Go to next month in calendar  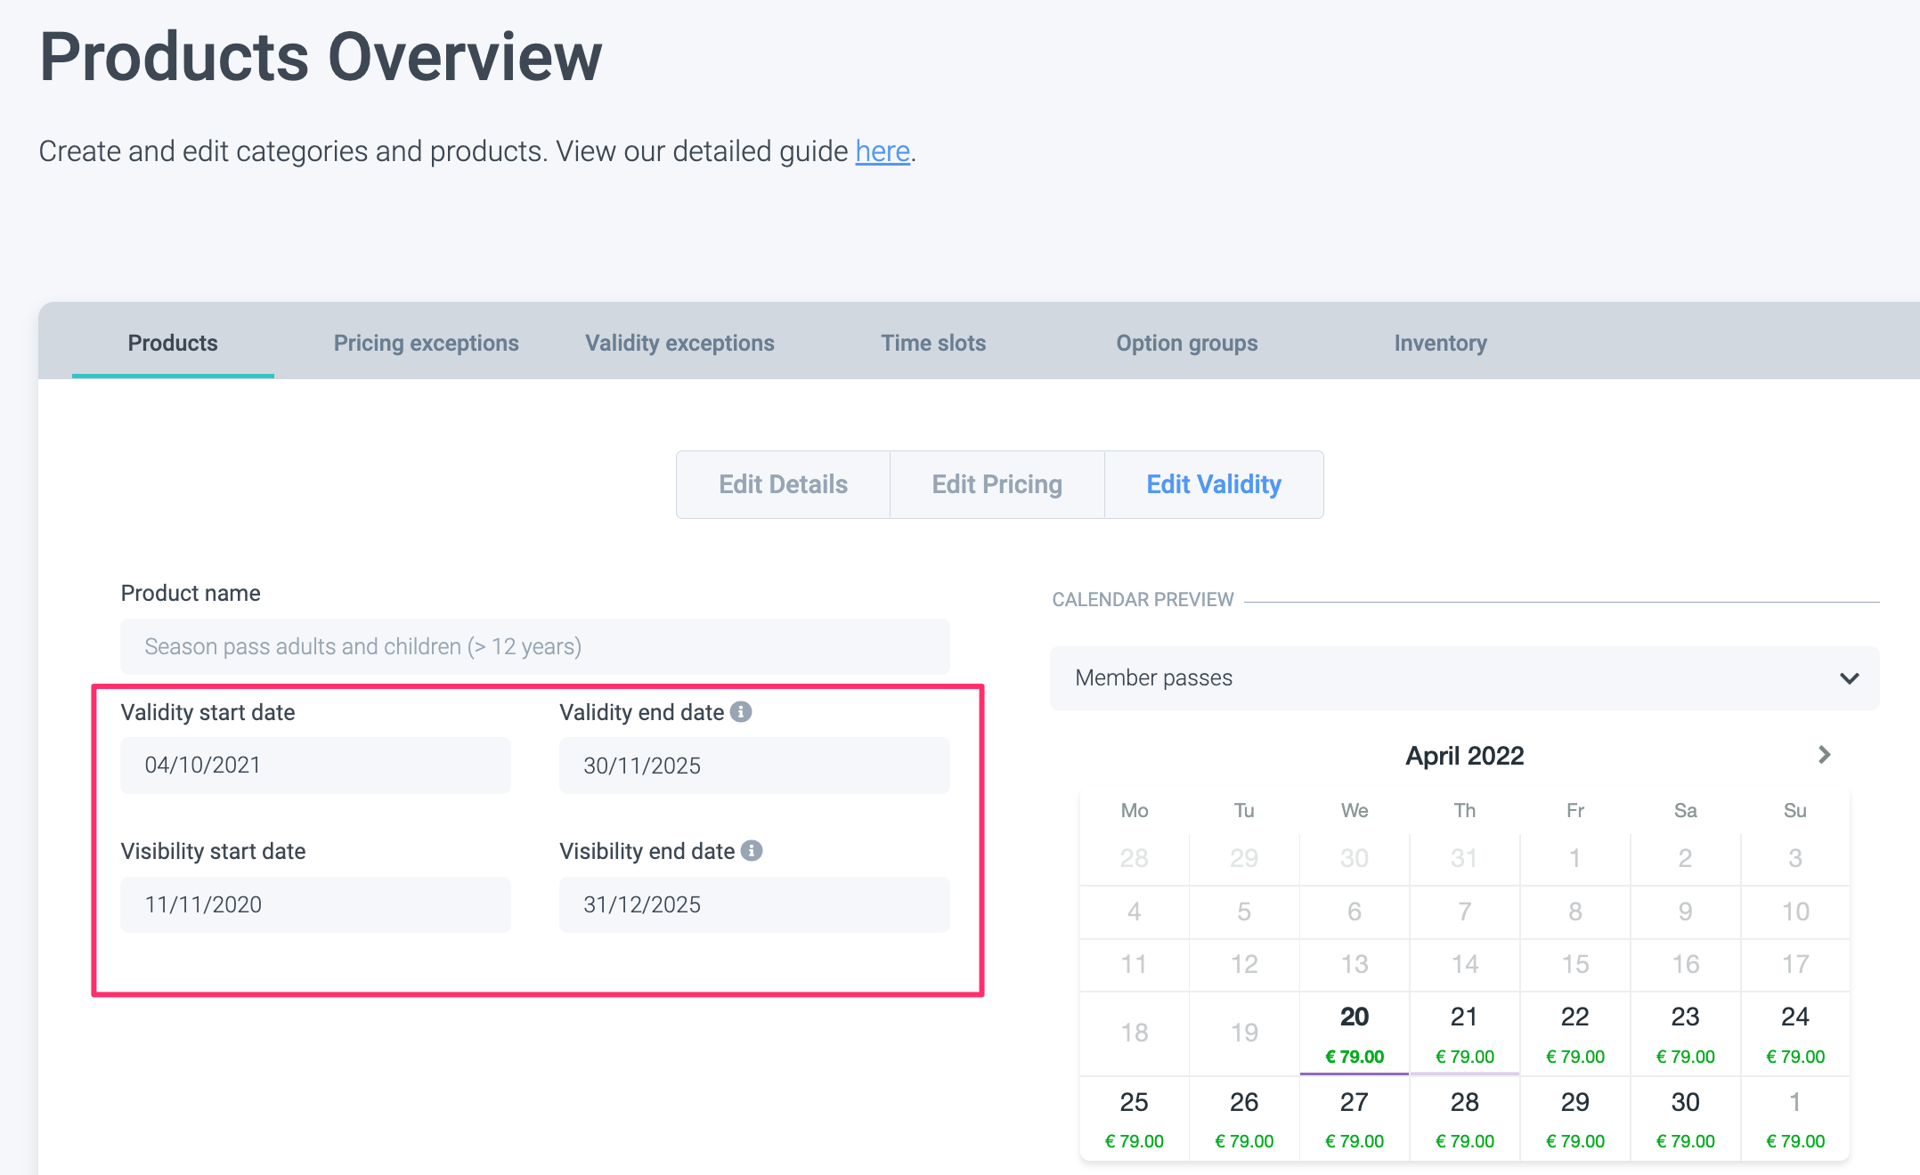[1824, 755]
